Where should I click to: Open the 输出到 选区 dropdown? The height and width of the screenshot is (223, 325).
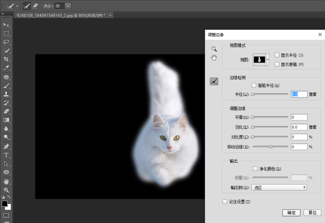(x=279, y=187)
